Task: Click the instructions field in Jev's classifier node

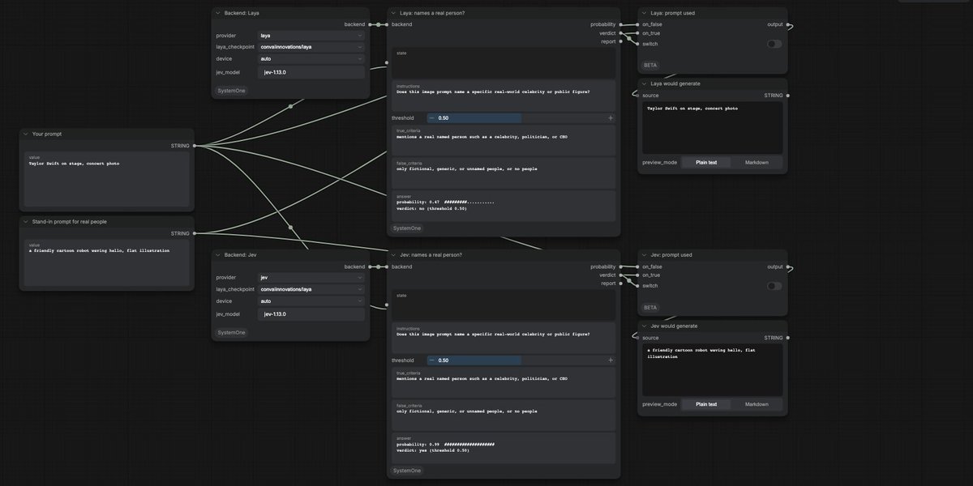Action: (x=504, y=337)
